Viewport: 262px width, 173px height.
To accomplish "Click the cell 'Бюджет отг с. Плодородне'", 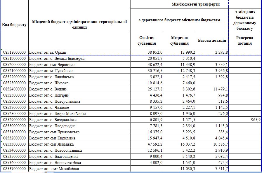I will 79,126.
